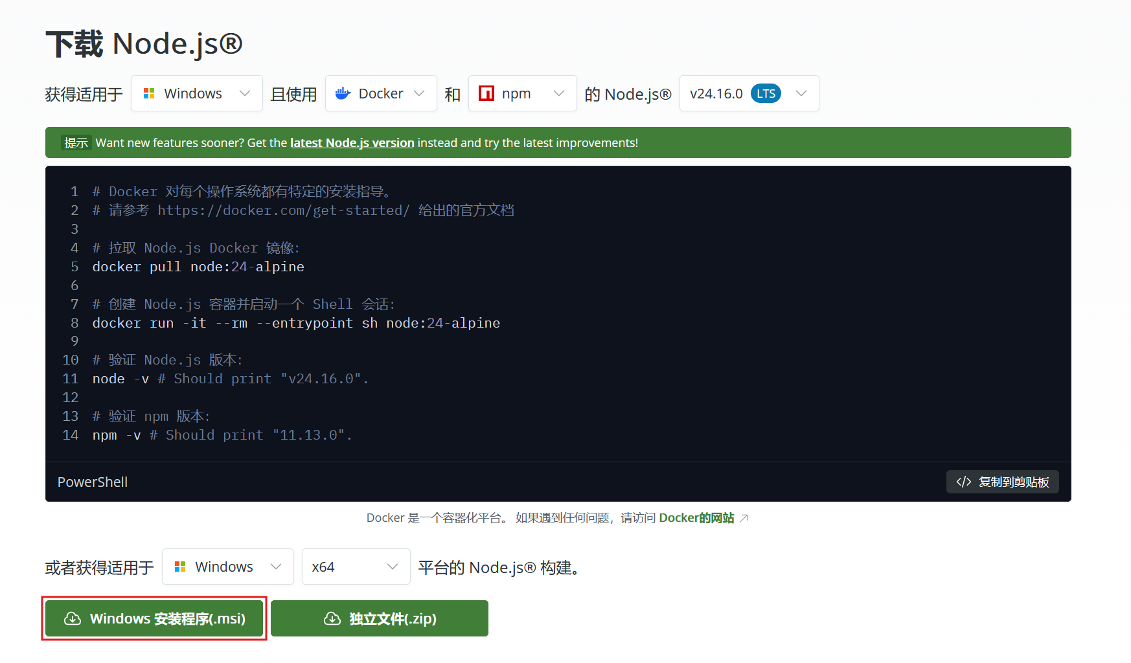Open the npm package manager dropdown

tap(523, 93)
